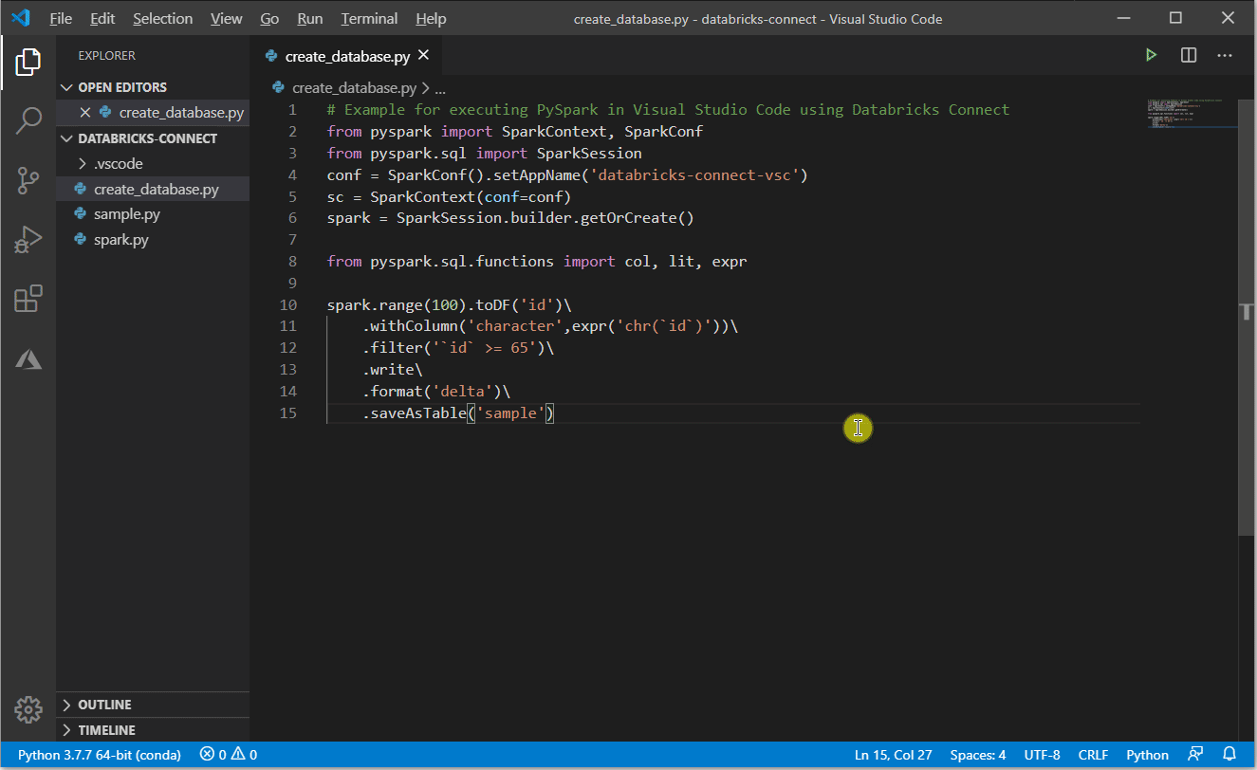Image resolution: width=1257 pixels, height=770 pixels.
Task: Open the Edit menu
Action: [102, 18]
